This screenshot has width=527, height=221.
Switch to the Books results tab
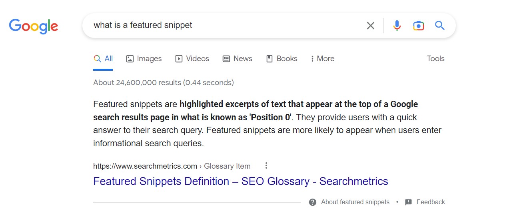click(x=282, y=59)
